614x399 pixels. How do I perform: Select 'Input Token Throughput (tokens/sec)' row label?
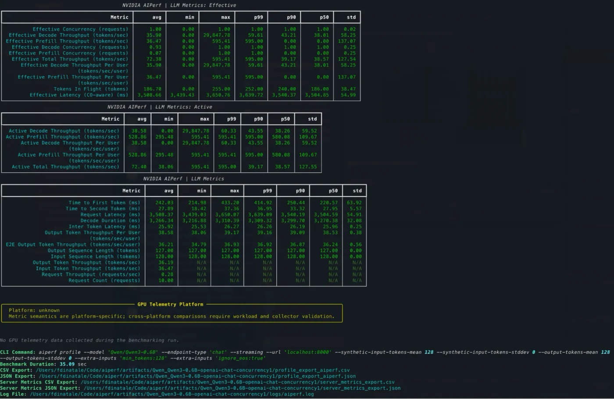88,269
